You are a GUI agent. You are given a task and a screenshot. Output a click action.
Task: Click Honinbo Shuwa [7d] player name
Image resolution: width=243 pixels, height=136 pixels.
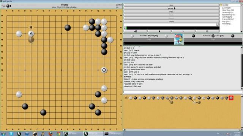click(149, 36)
